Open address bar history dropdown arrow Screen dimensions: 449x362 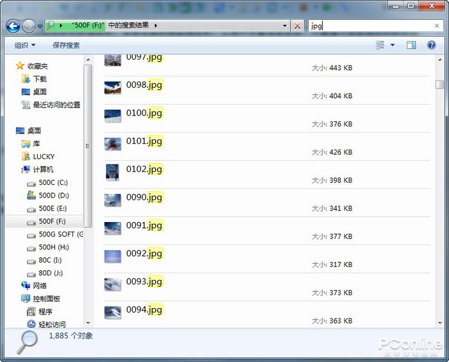(x=285, y=26)
